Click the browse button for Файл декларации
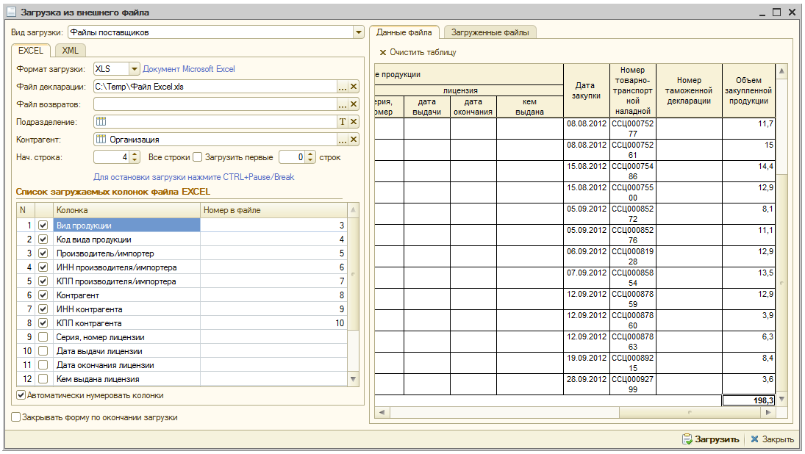This screenshot has width=805, height=454. (342, 87)
